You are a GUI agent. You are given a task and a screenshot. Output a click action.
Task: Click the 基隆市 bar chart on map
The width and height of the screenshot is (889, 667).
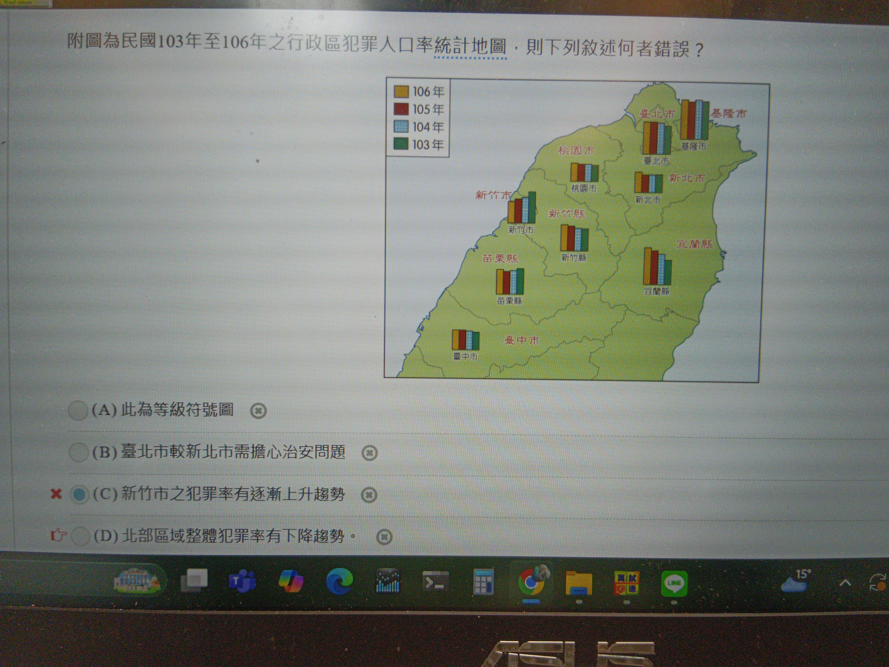[695, 120]
